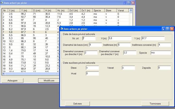175x109 pixels.
Task: Click the Modificare button
Action: pos(49,81)
